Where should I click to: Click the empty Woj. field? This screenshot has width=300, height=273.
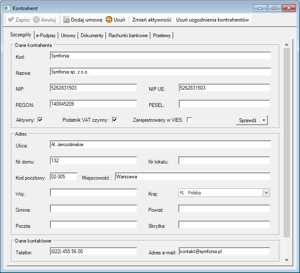pos(93,193)
